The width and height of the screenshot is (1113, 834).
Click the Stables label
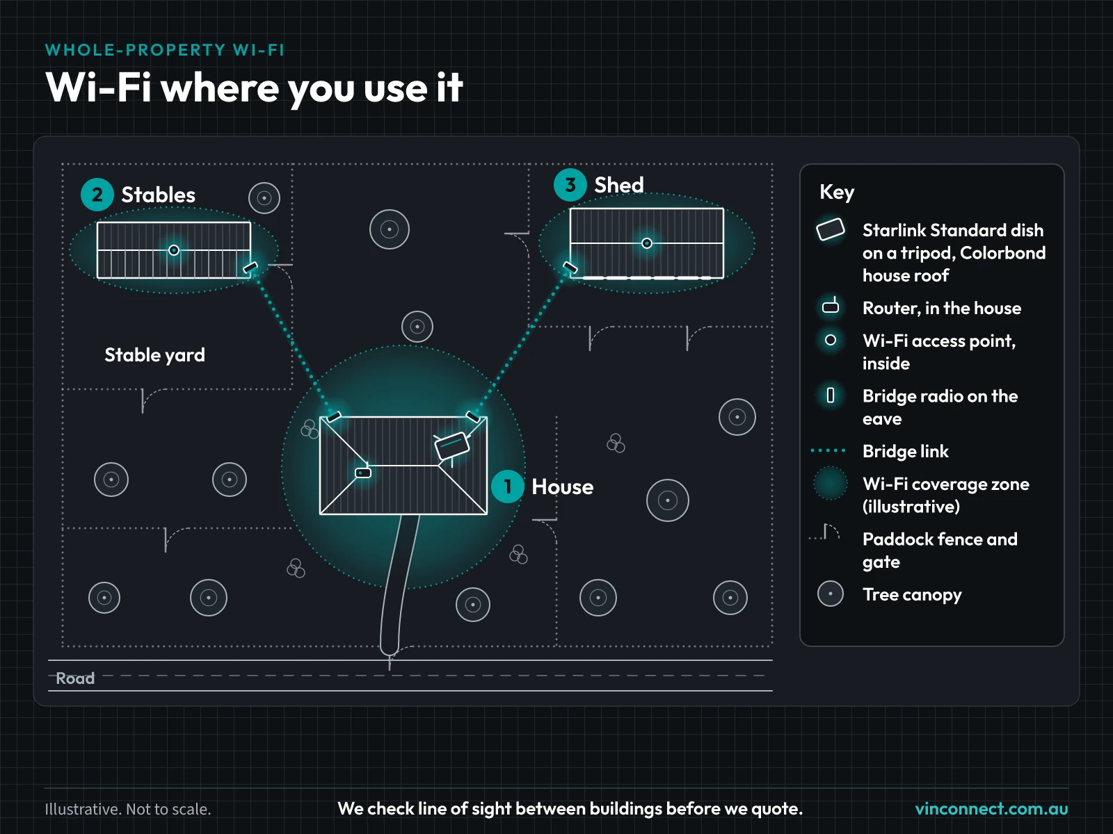coord(159,195)
